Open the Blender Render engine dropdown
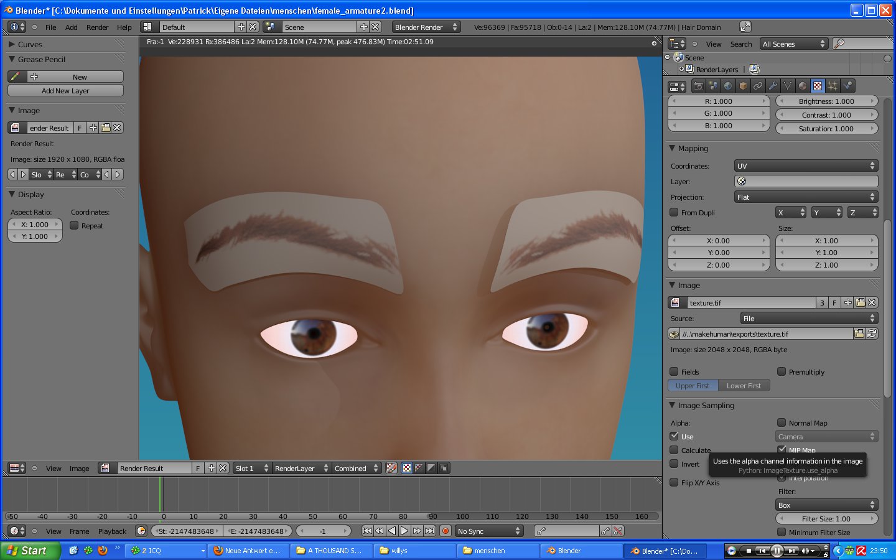 tap(426, 27)
